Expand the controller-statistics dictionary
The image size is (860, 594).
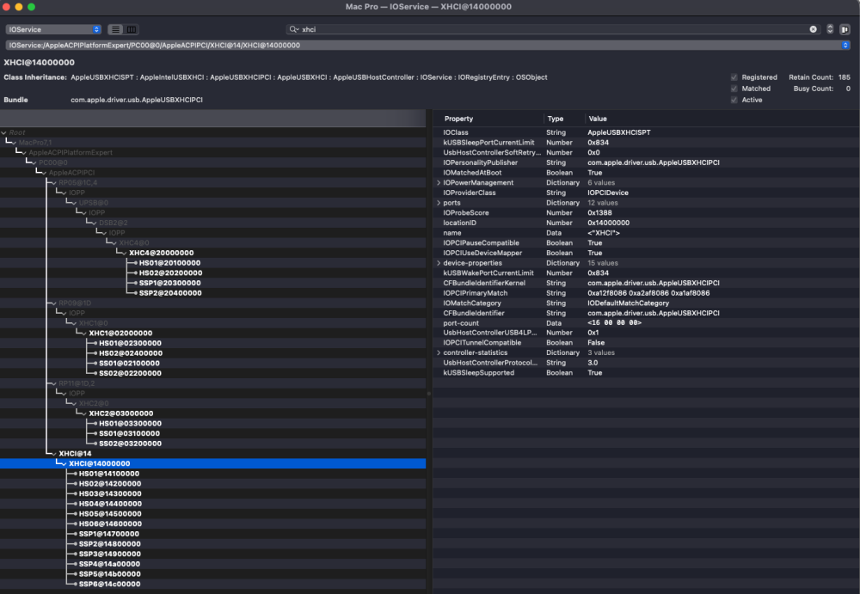439,352
